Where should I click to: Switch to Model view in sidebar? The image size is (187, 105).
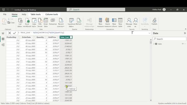(3, 45)
